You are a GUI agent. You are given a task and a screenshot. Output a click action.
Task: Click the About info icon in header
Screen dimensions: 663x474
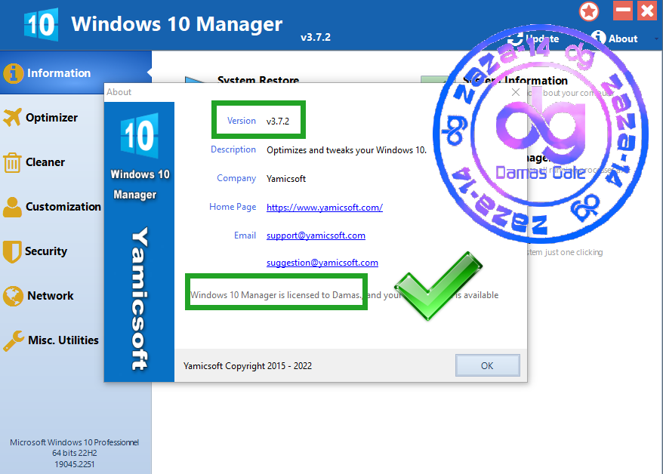click(598, 38)
